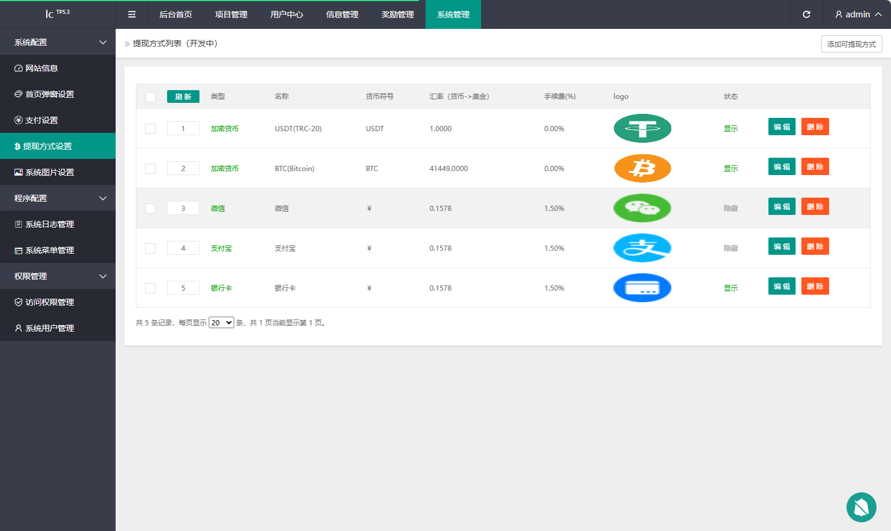This screenshot has height=531, width=891.
Task: Edit the 支付宝 withdrawal method
Action: pos(782,246)
